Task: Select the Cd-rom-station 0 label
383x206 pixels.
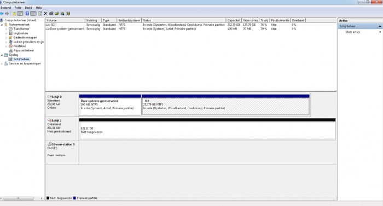Action: [x=62, y=152]
